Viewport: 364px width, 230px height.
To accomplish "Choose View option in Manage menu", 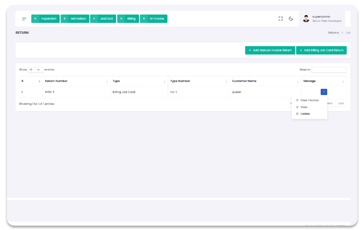I will coord(304,107).
